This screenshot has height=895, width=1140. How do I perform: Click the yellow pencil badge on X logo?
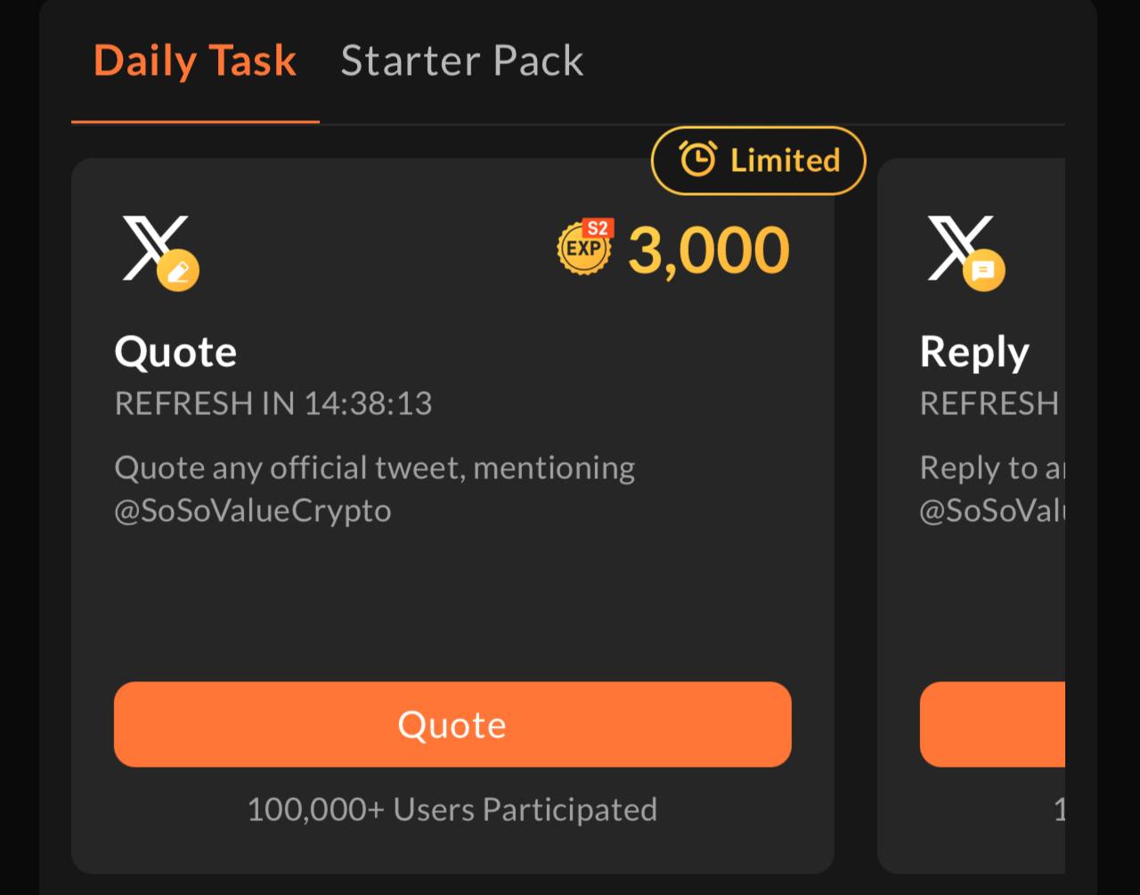pos(178,271)
